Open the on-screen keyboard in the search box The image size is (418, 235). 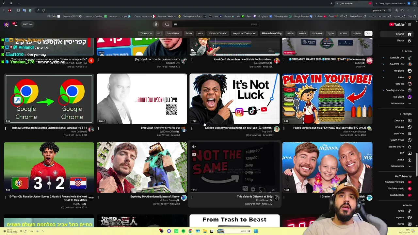pos(175,24)
